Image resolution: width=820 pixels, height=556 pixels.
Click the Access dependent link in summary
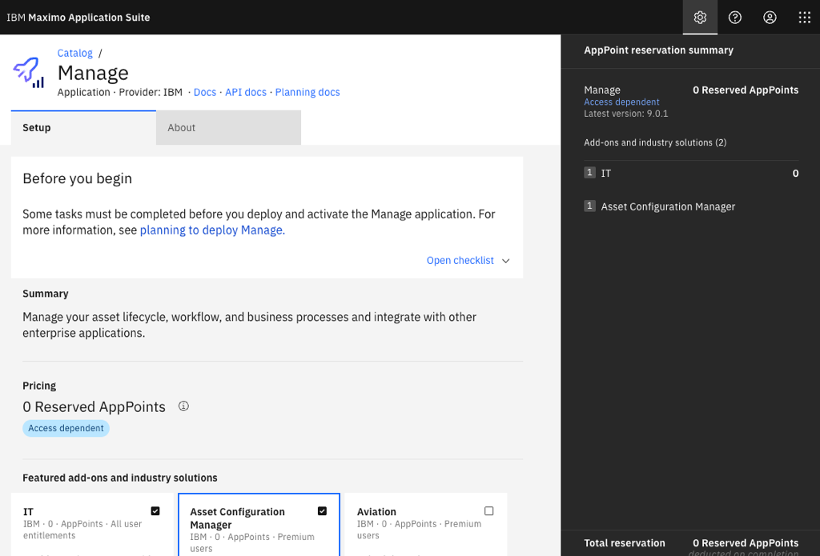coord(621,102)
